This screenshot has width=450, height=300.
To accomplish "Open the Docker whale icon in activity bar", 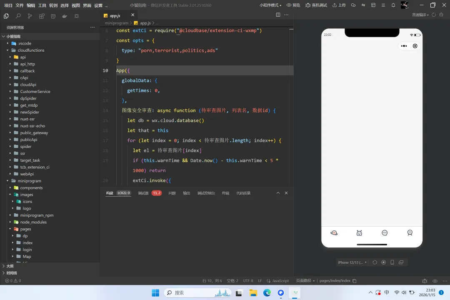I will point(65,16).
